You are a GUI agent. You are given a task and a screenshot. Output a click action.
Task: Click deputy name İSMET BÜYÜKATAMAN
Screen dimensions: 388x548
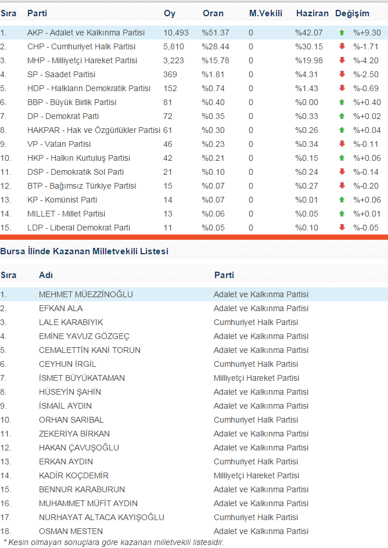click(x=81, y=378)
